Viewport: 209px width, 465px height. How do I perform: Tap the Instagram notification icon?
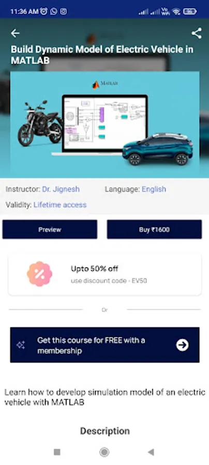pos(63,11)
